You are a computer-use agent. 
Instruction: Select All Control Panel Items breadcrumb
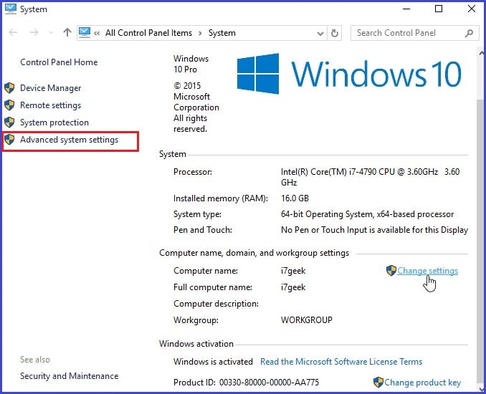149,33
